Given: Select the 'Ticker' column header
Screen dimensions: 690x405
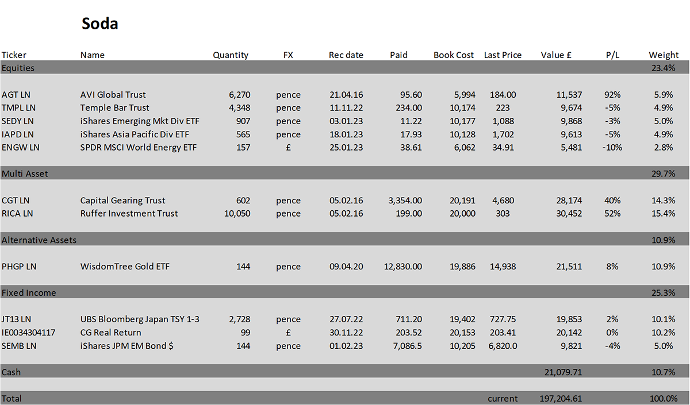Looking at the screenshot, I should tap(14, 55).
